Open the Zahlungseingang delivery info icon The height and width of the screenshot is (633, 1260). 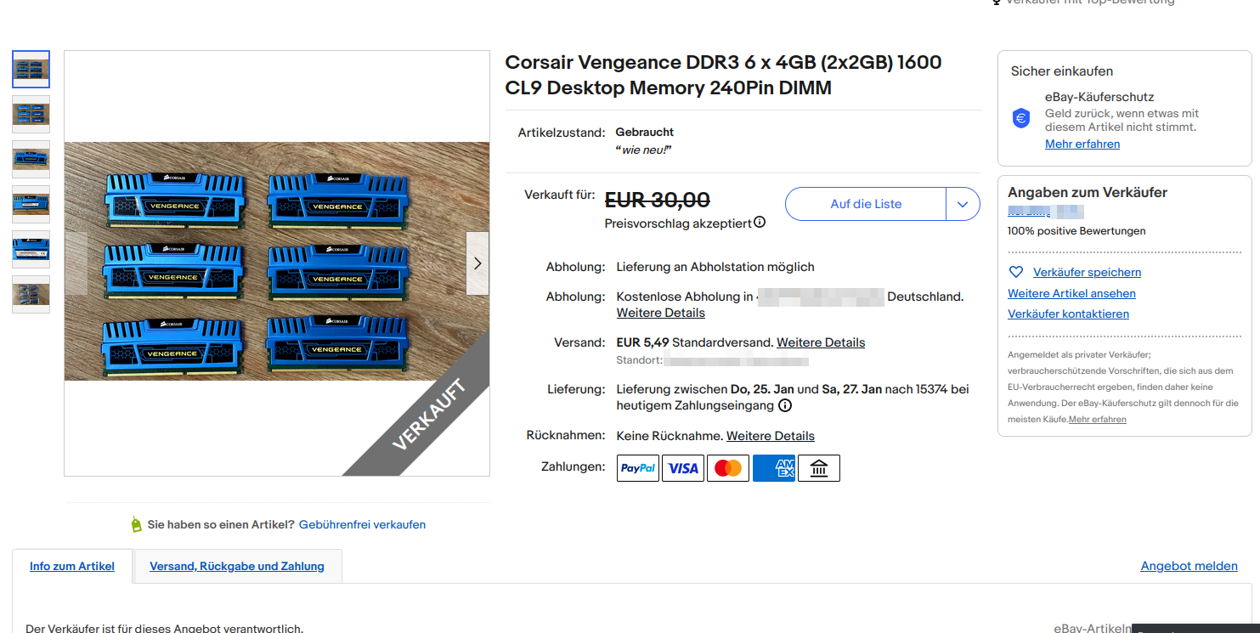pyautogui.click(x=785, y=405)
